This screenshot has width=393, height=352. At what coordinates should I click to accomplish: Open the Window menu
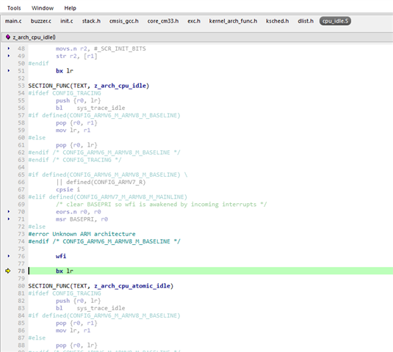pyautogui.click(x=43, y=8)
